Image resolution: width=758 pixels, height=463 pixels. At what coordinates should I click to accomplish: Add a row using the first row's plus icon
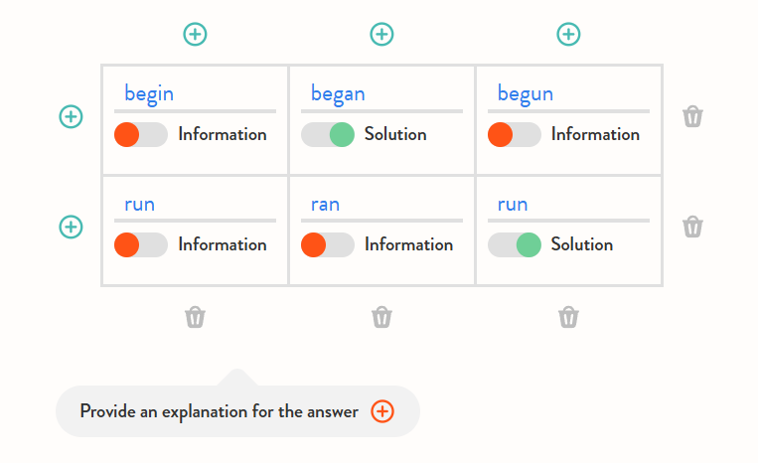(x=71, y=116)
